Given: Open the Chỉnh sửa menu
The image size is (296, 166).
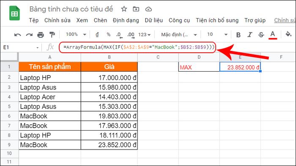Looking at the screenshot, I should coord(58,20).
